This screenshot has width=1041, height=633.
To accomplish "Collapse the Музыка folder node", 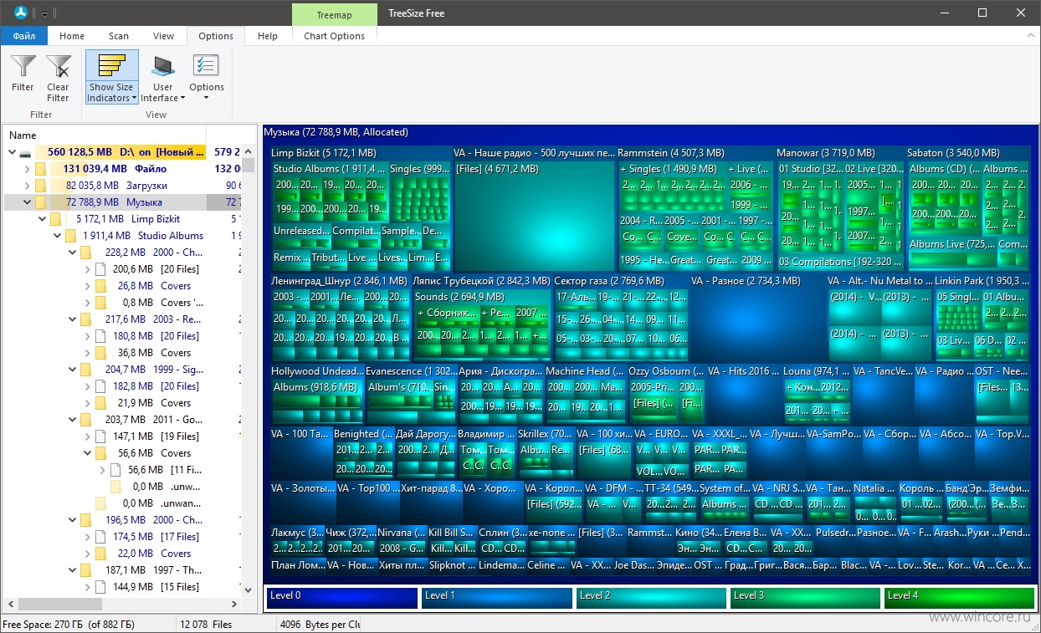I will (28, 202).
